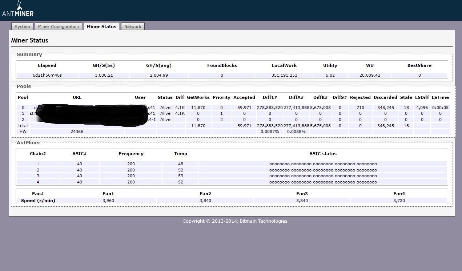The image size is (462, 271).
Task: Select the elapsed value 6d21h56m46s
Action: [x=47, y=75]
